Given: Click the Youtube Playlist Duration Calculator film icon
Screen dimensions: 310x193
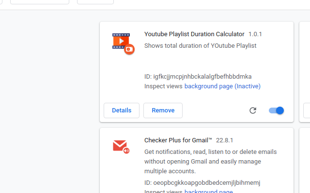Looking at the screenshot, I should tap(124, 44).
